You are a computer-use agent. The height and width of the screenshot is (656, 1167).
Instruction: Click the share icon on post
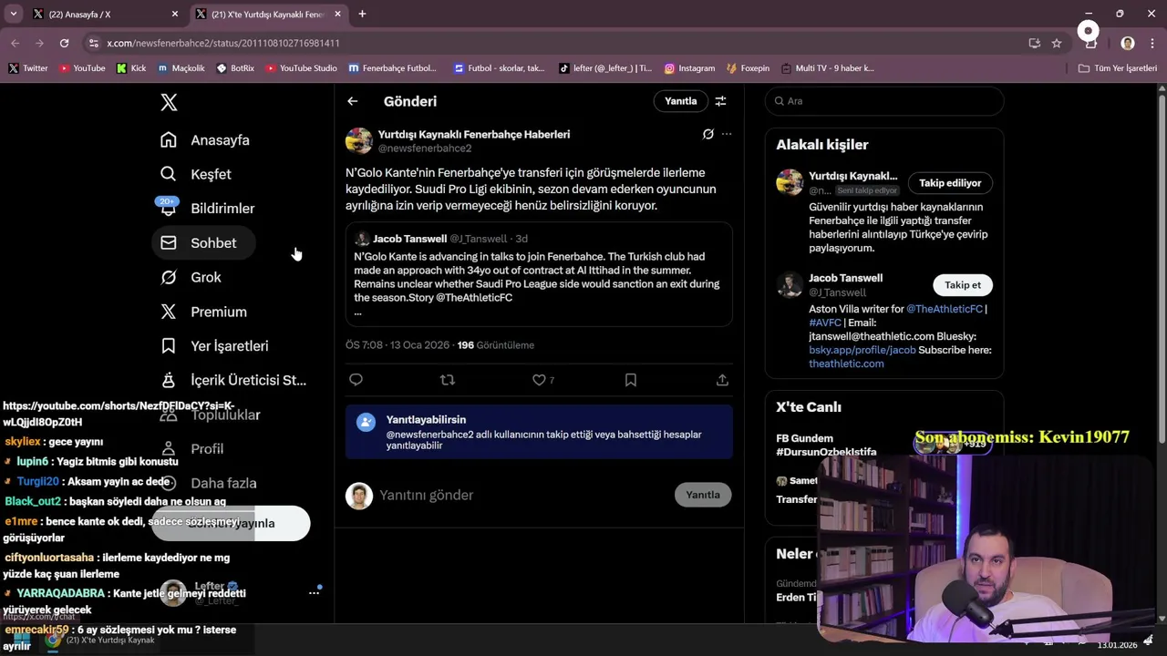point(722,380)
